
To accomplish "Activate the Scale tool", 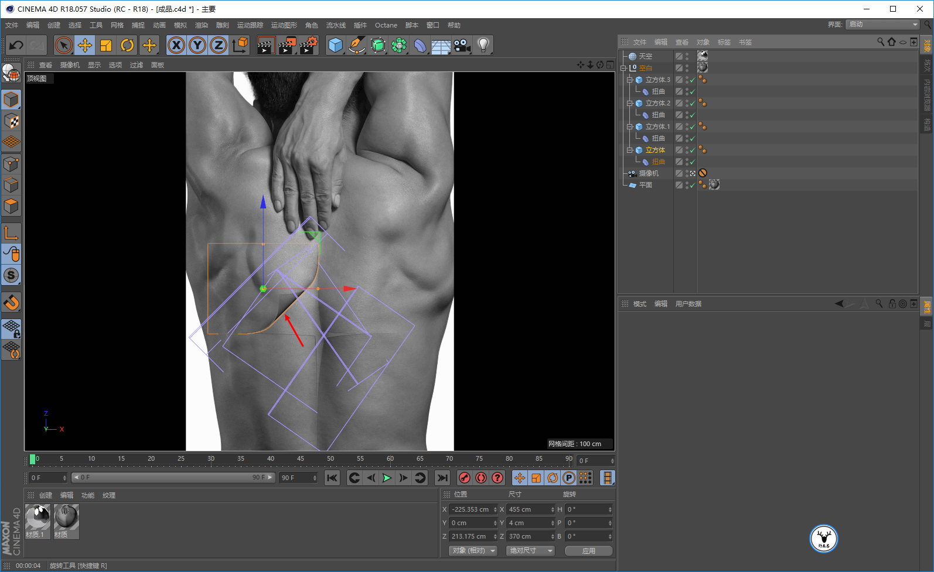I will [106, 45].
